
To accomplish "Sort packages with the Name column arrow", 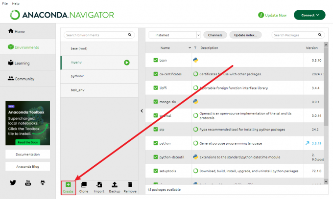I will click(190, 48).
